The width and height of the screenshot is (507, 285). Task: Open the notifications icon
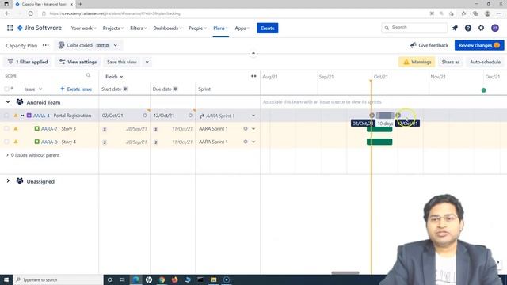(x=455, y=28)
